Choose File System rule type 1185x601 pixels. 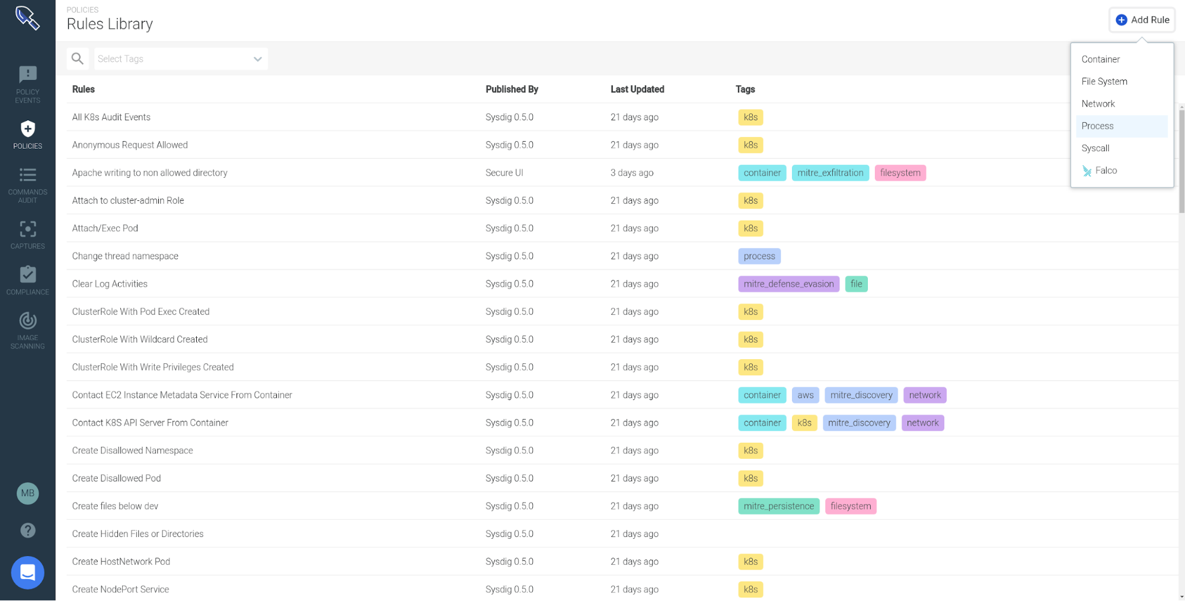pyautogui.click(x=1121, y=81)
